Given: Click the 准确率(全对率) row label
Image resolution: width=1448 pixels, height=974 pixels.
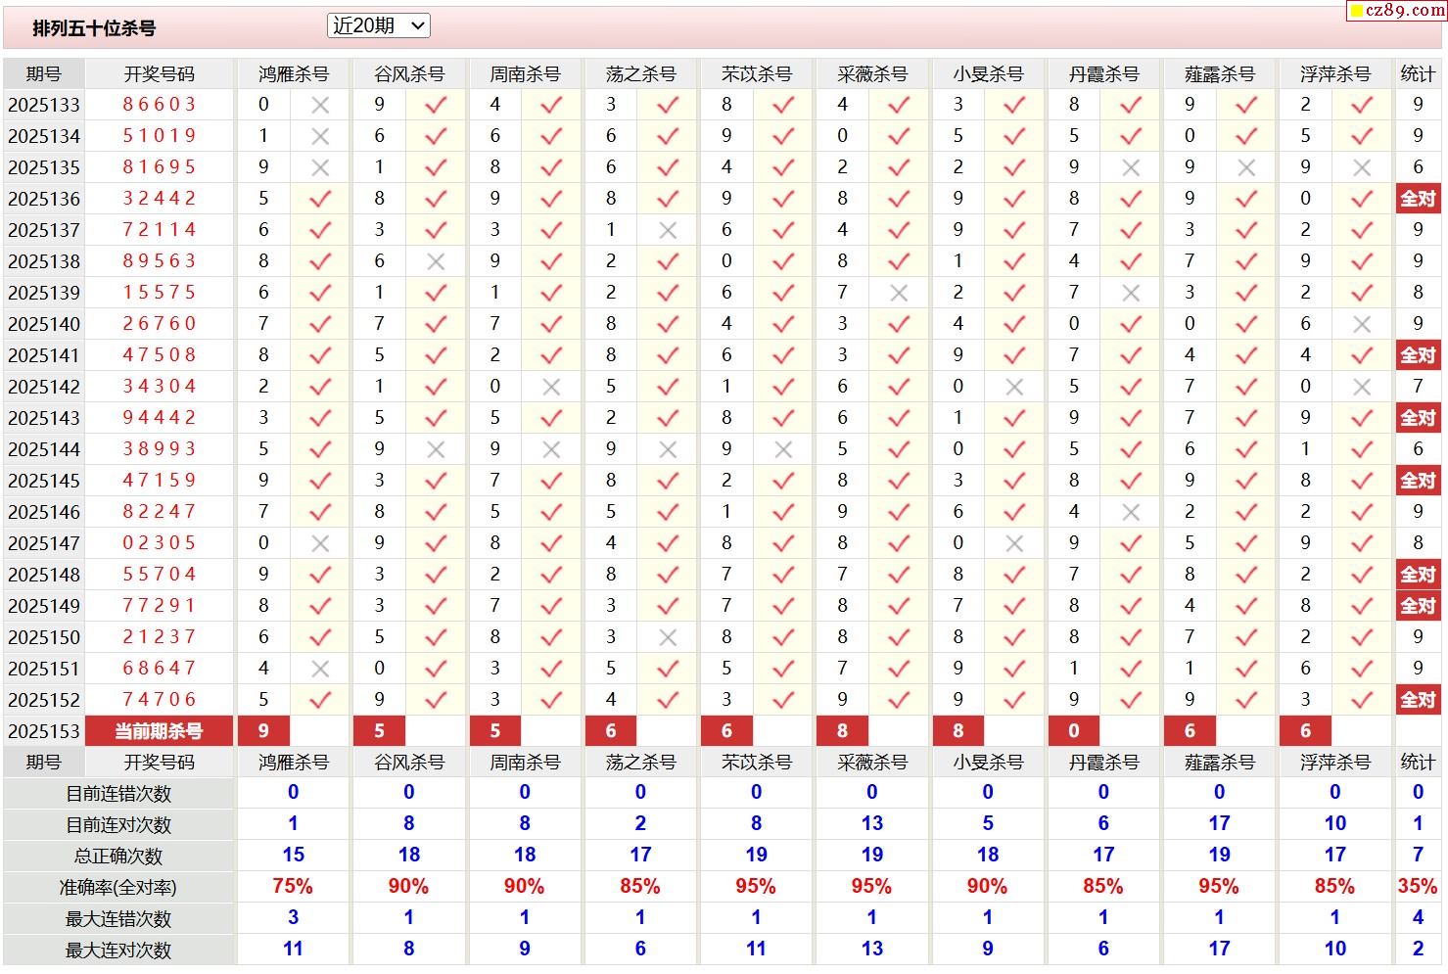Looking at the screenshot, I should tap(118, 888).
